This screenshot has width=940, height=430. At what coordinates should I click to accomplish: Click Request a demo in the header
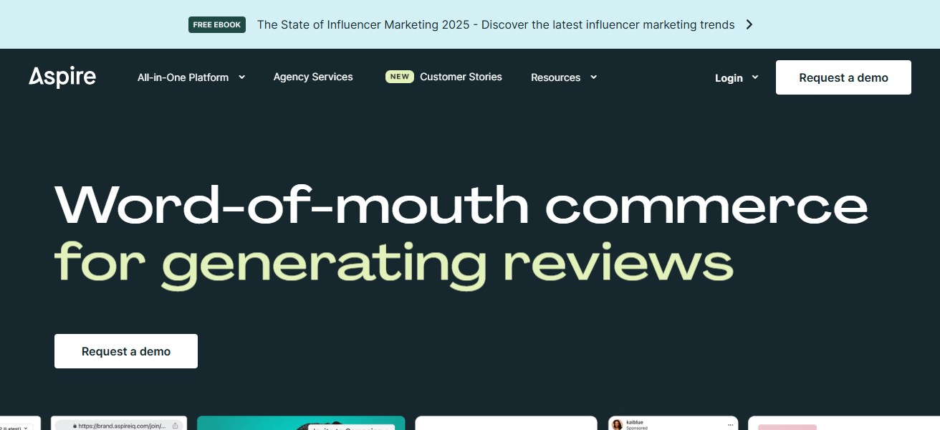843,77
